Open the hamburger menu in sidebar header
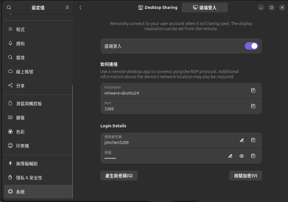Viewport: 288px width, 202px height. coord(67,7)
